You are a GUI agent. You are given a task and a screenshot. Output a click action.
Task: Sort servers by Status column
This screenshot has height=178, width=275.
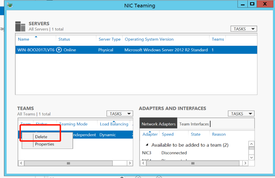tap(64, 39)
